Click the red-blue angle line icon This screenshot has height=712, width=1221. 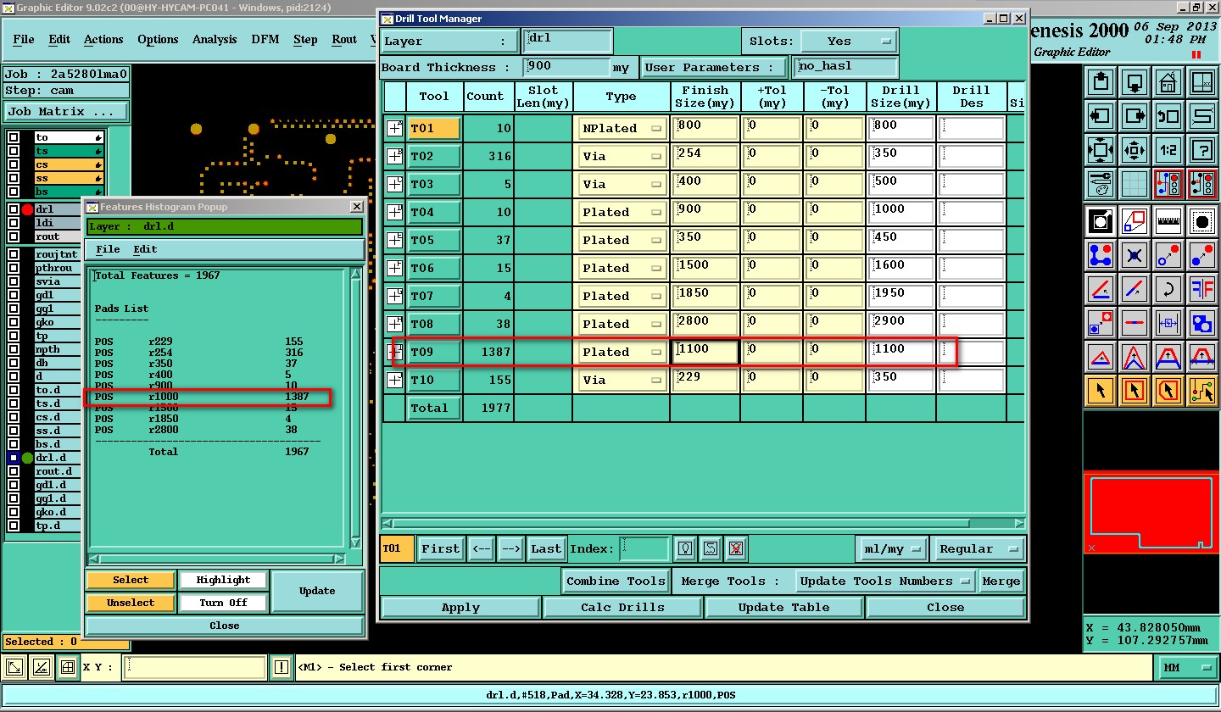coord(1101,289)
